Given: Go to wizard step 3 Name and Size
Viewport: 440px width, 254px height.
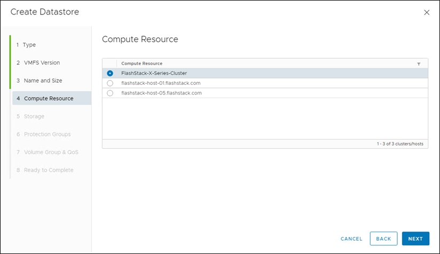Looking at the screenshot, I should pyautogui.click(x=40, y=81).
